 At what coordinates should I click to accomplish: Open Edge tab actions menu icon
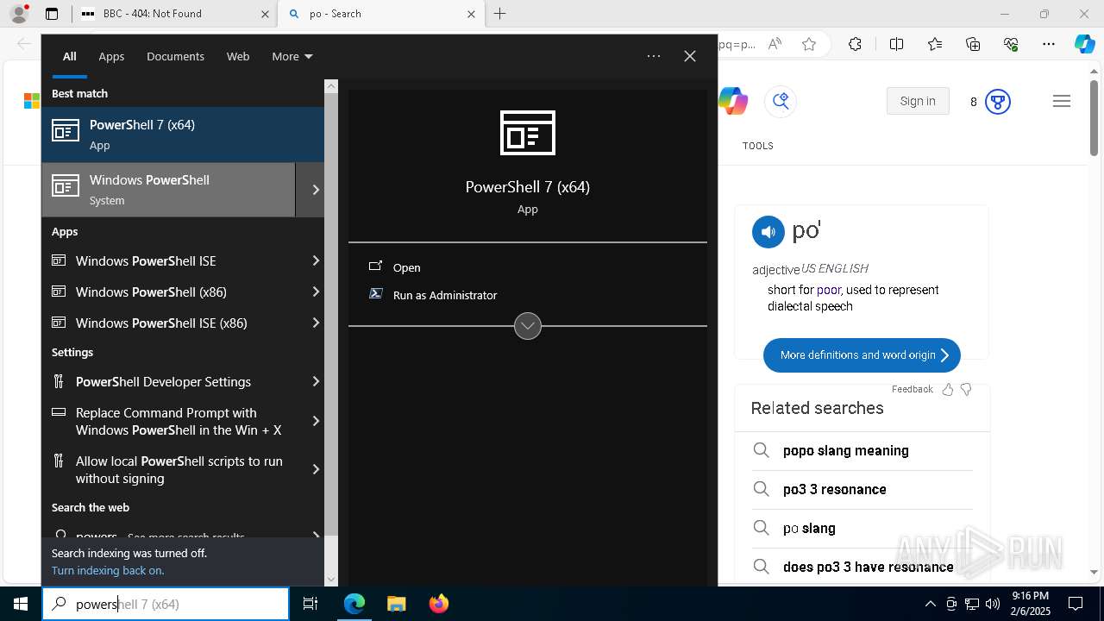52,14
